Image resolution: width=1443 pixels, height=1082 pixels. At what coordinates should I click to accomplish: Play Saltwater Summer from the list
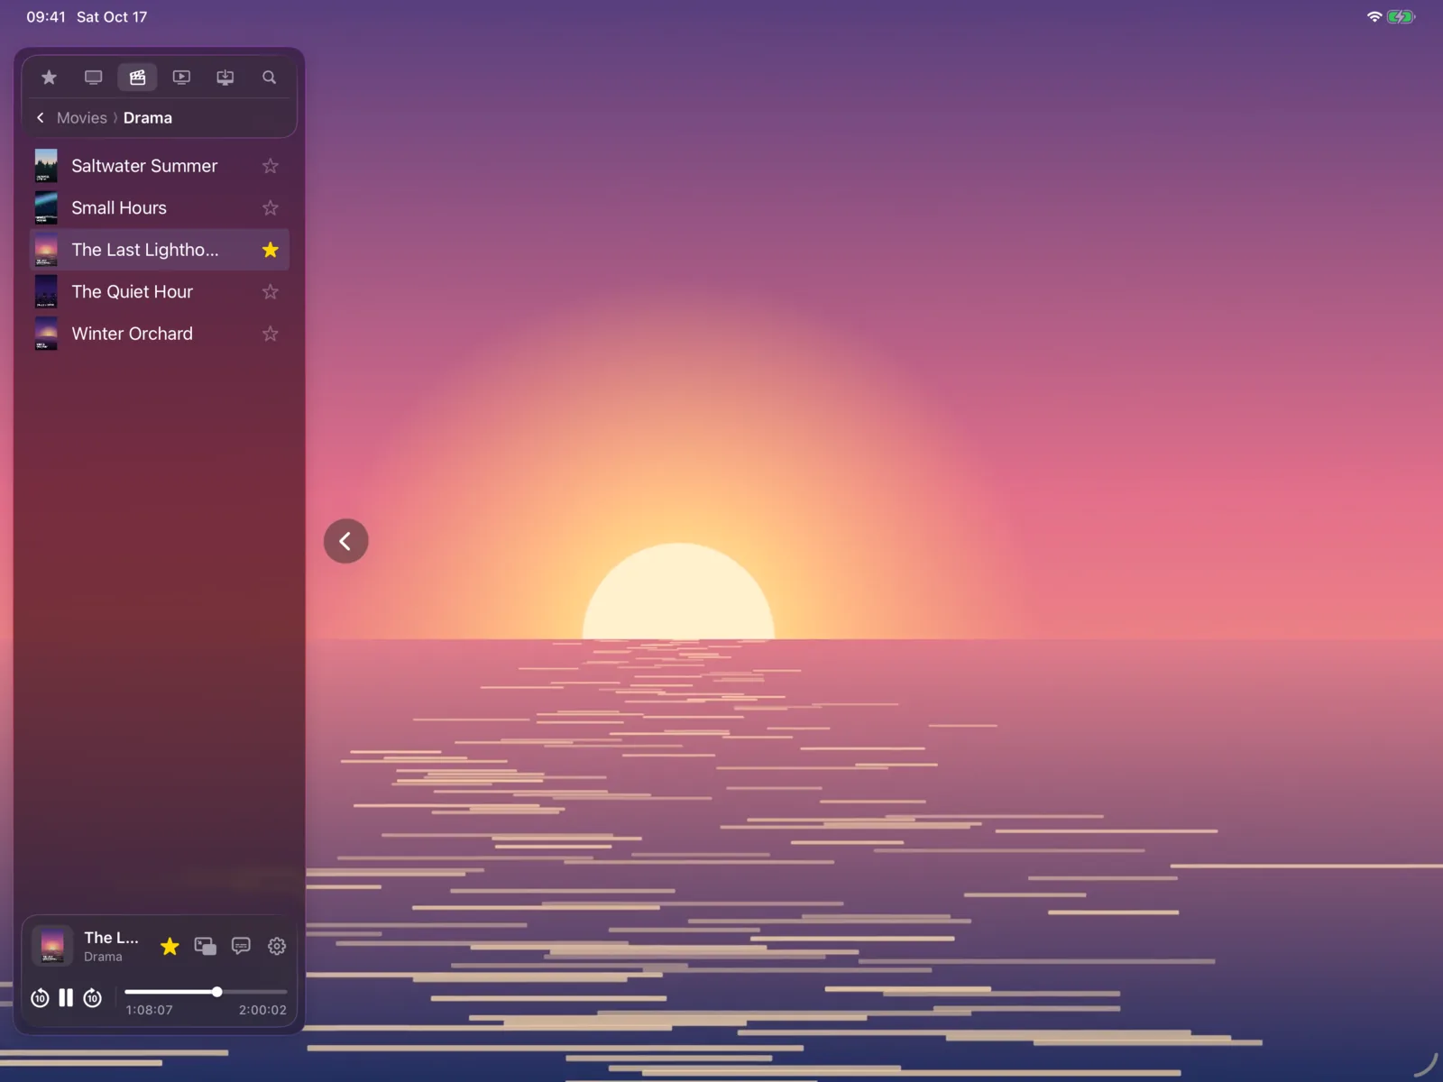(x=160, y=166)
